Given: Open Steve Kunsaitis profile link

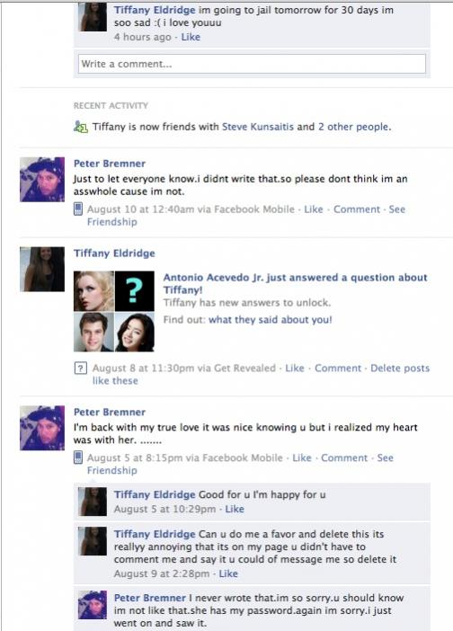Looking at the screenshot, I should (x=258, y=127).
